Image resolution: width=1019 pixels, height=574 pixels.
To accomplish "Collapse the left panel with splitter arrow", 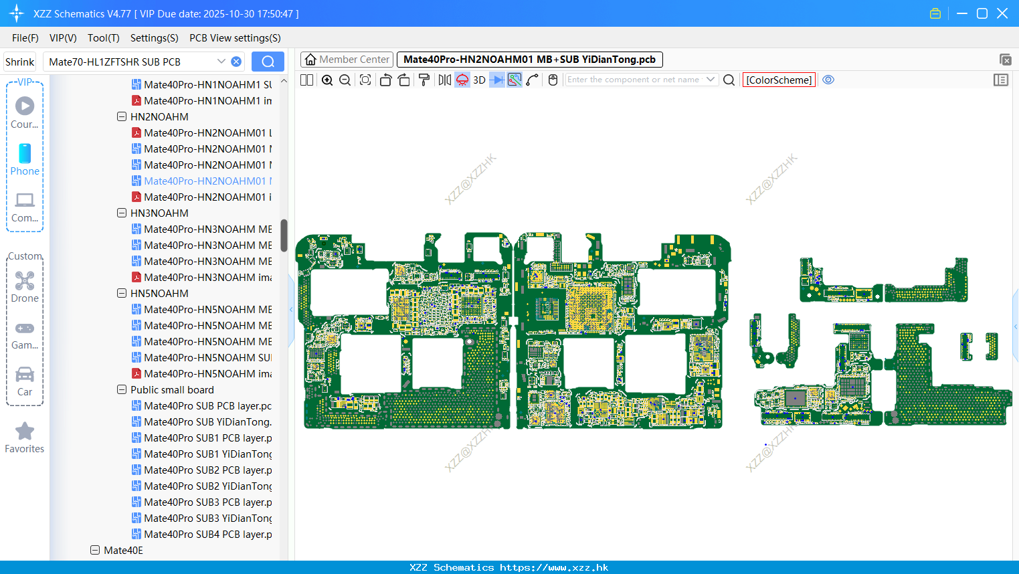I will click(x=291, y=310).
